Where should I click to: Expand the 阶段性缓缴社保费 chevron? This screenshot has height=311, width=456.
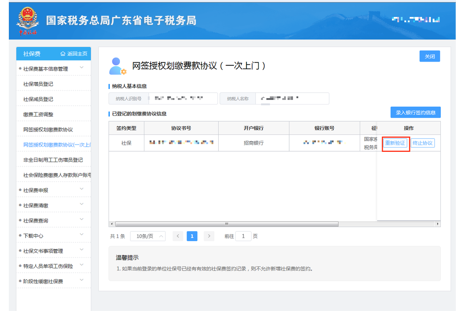click(x=82, y=280)
